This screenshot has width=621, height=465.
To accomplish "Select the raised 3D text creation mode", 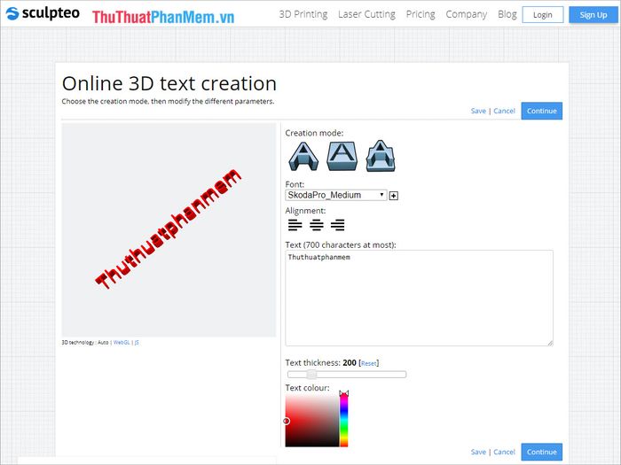I will tap(303, 157).
